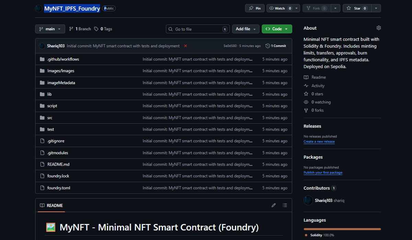Click the MyNFT_IPFS_Foundry repository title
412x240 pixels.
(72, 9)
